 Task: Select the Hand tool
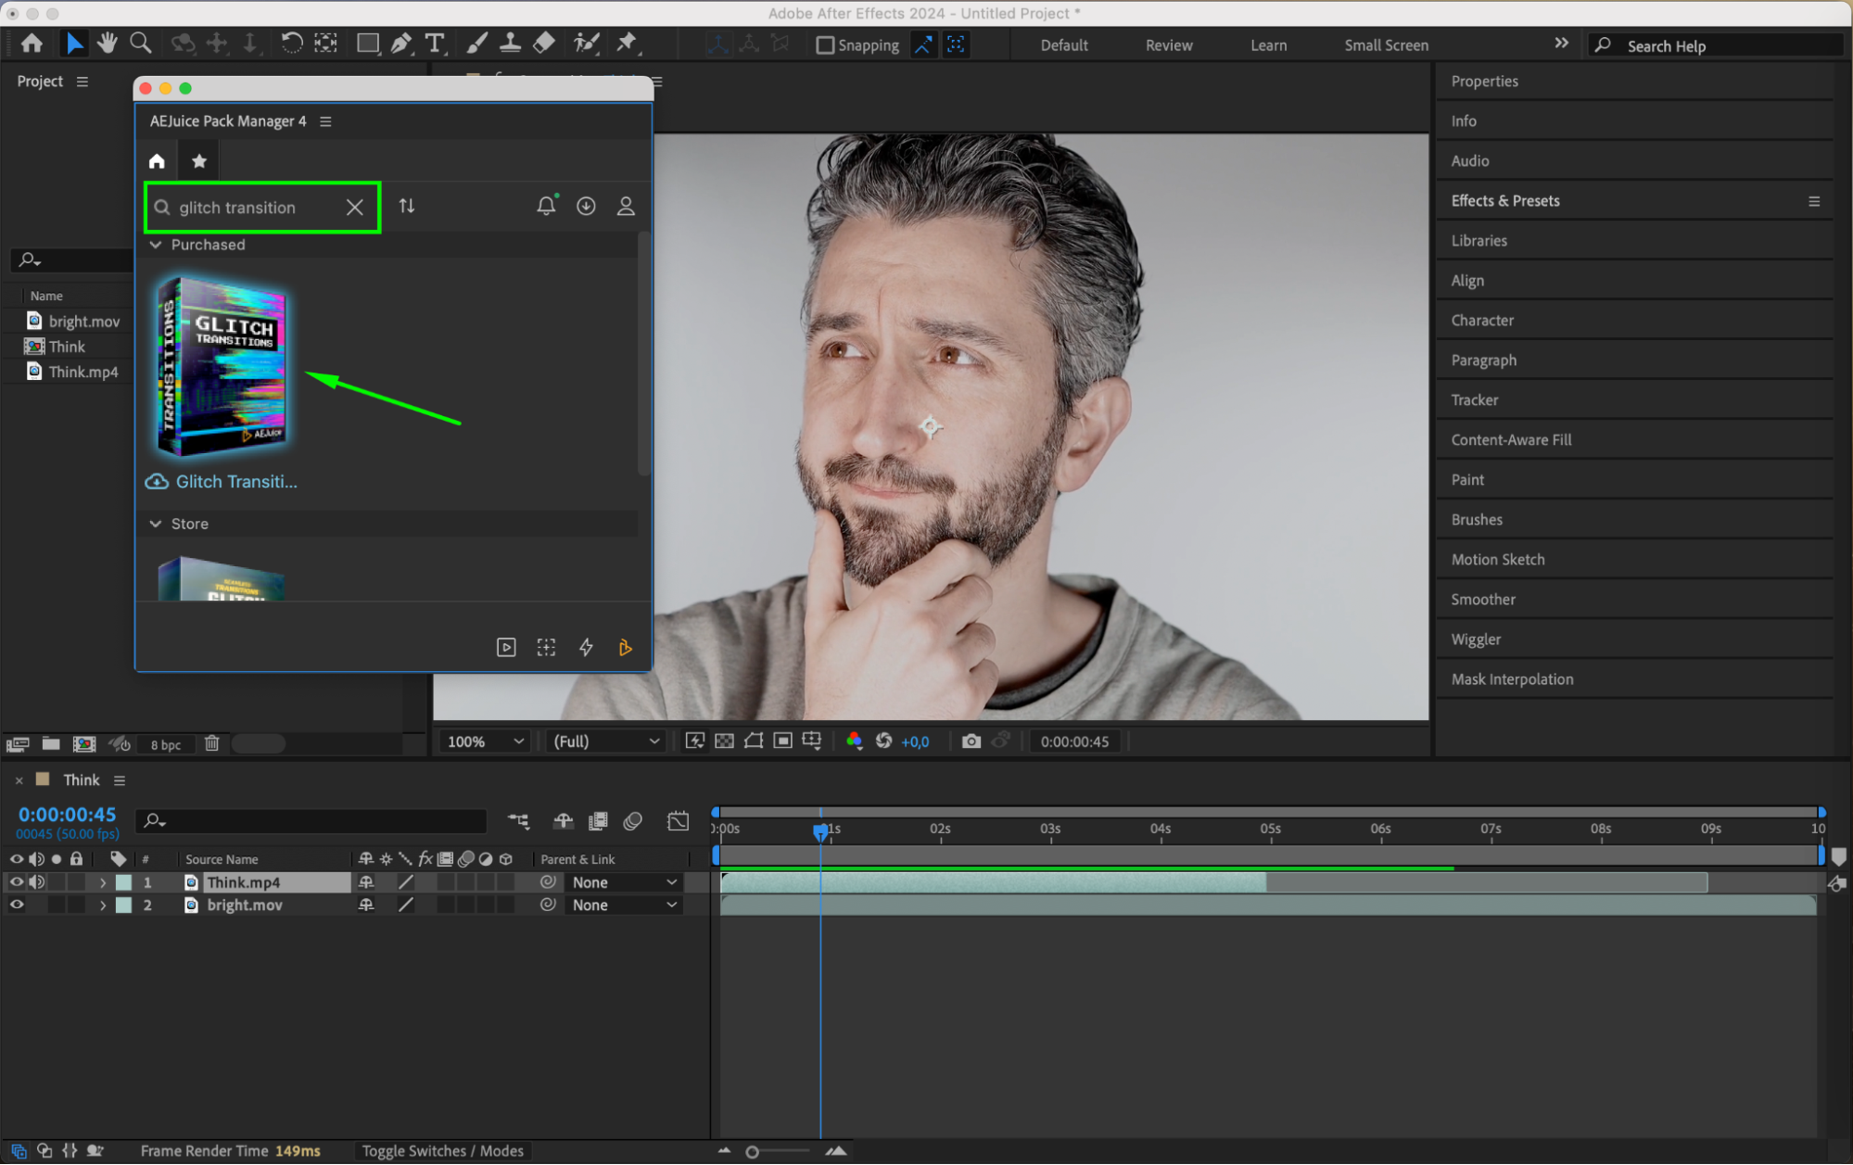point(108,44)
